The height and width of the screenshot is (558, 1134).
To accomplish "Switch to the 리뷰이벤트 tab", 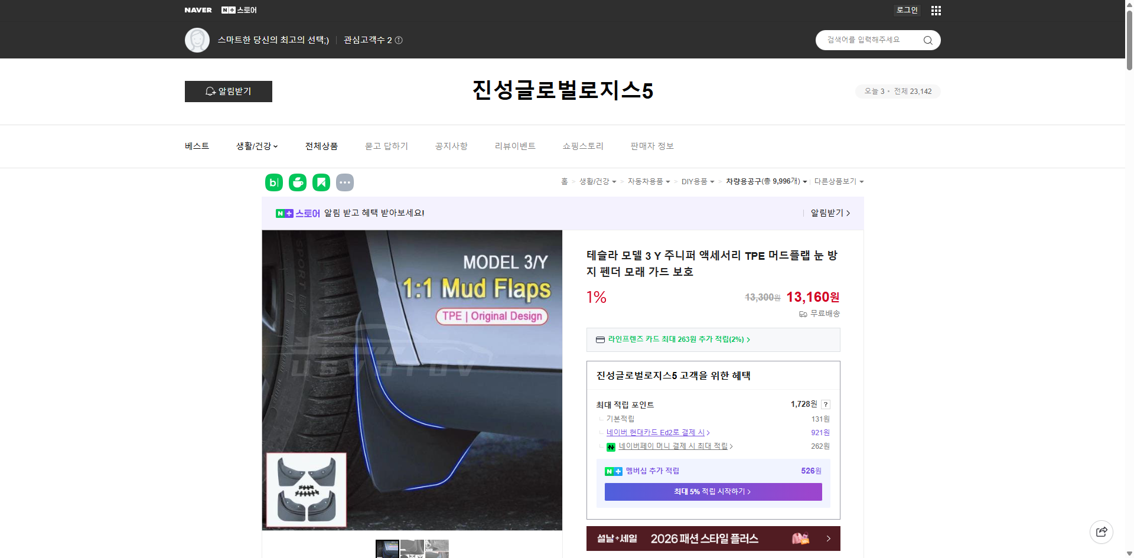I will [514, 146].
